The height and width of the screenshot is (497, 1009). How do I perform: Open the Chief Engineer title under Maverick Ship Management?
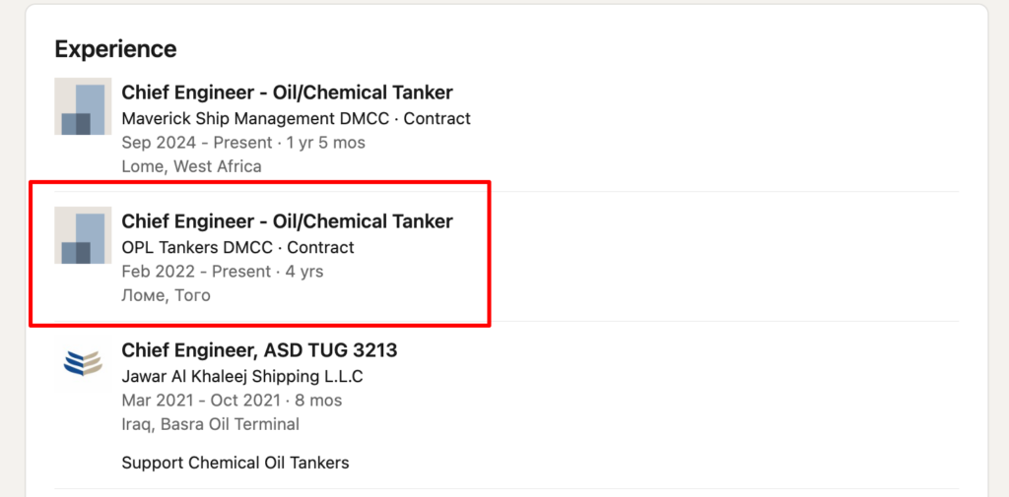tap(287, 93)
